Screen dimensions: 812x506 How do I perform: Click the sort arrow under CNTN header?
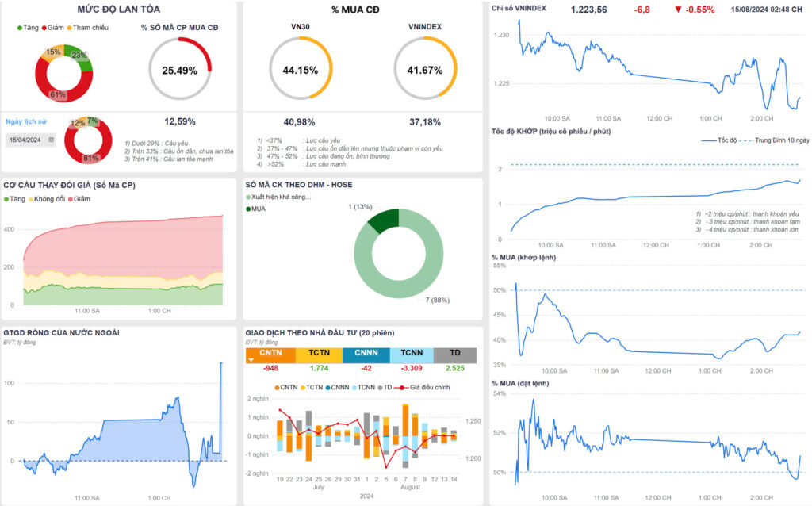252,359
